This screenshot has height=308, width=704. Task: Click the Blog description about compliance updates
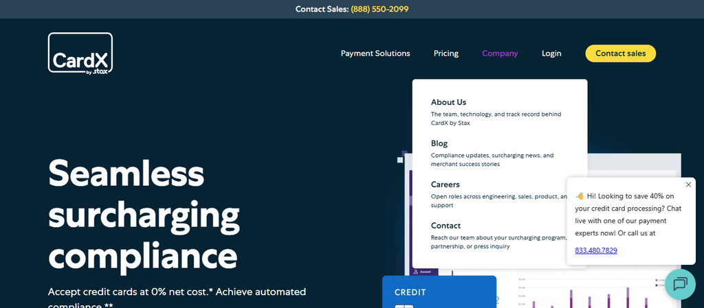pos(492,160)
